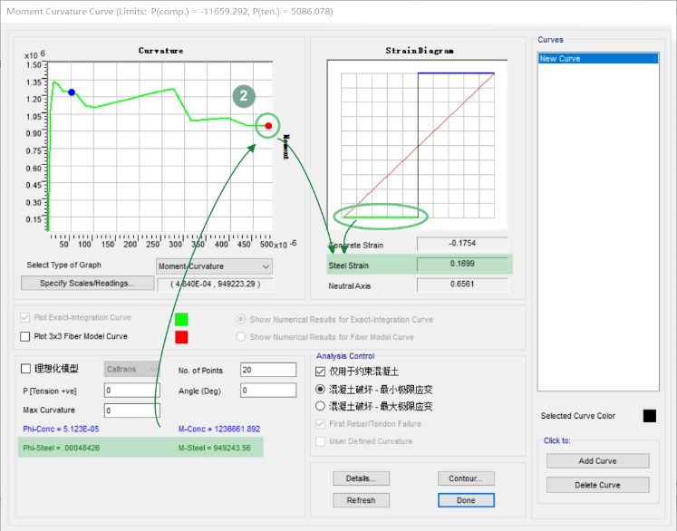Click Done to close the dialog
This screenshot has width=677, height=531.
(x=466, y=500)
